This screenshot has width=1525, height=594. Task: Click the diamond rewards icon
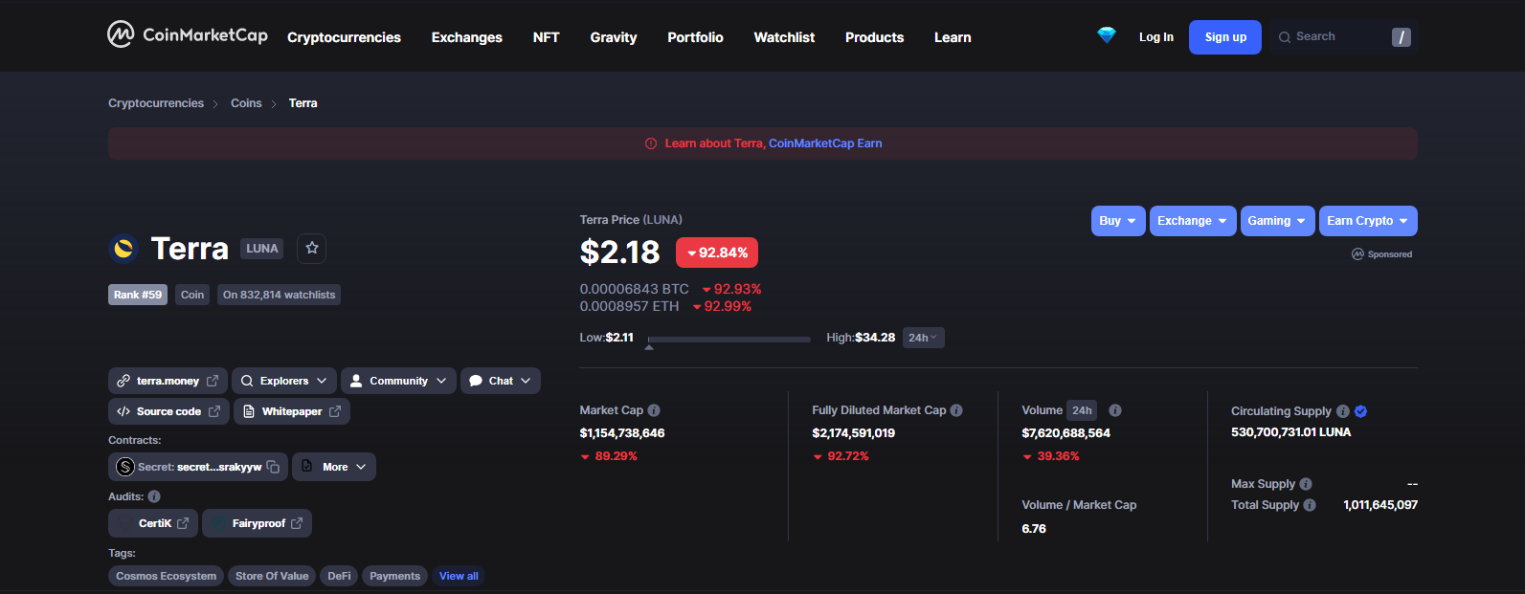coord(1106,35)
